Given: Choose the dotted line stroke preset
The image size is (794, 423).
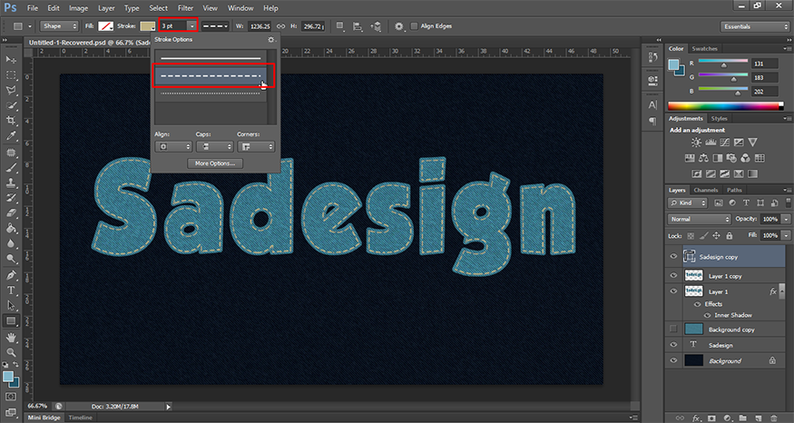Looking at the screenshot, I should click(211, 93).
